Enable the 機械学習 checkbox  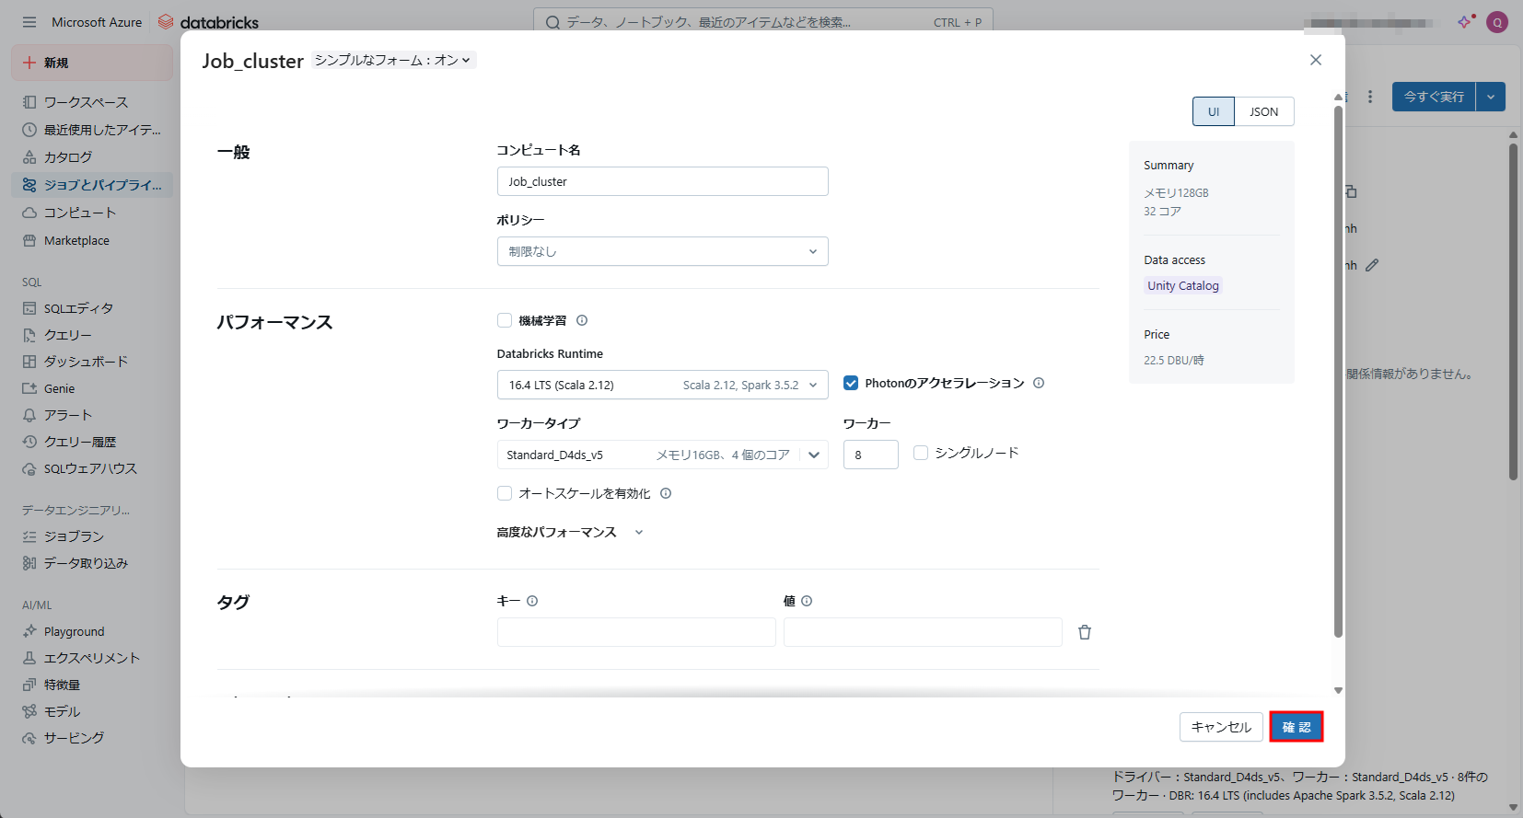pos(505,320)
